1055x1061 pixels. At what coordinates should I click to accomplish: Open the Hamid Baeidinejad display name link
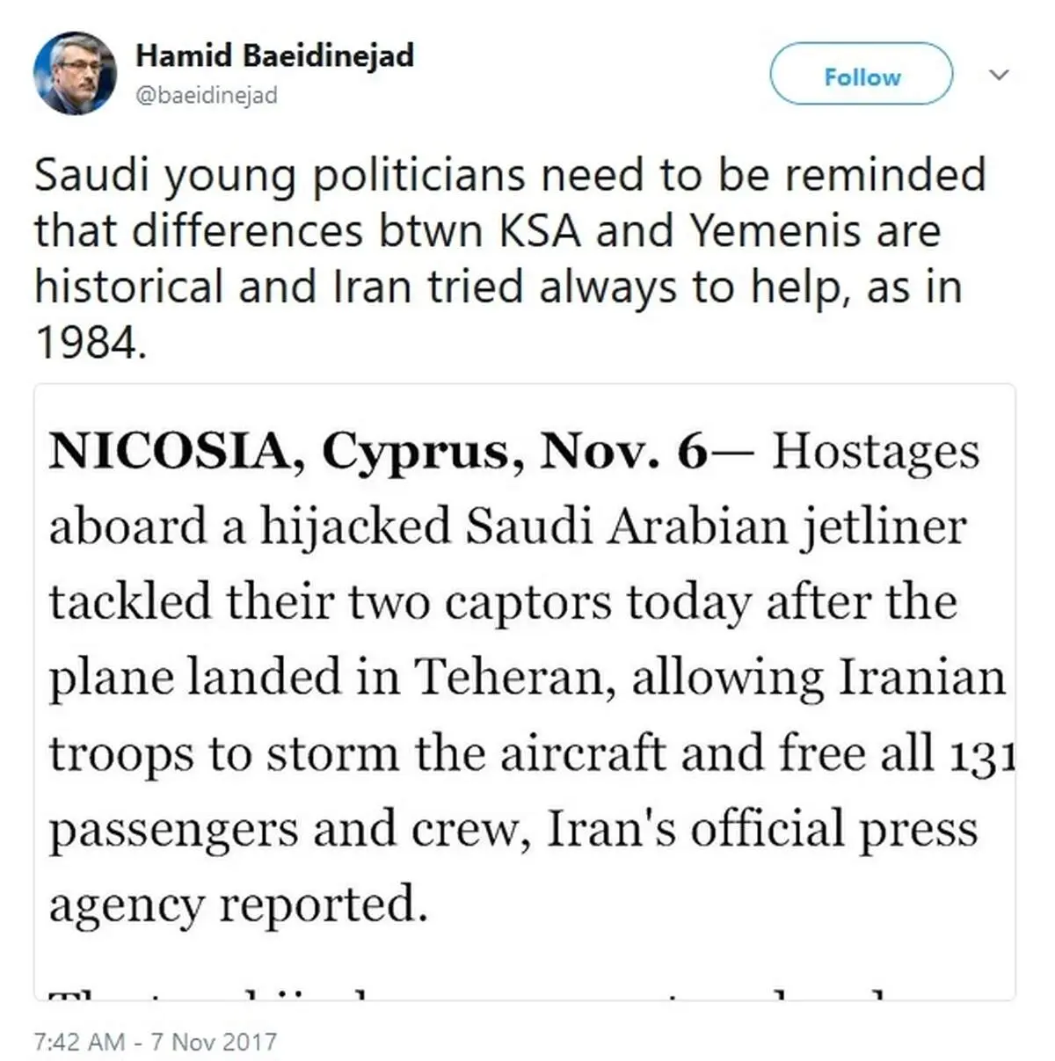tap(274, 55)
